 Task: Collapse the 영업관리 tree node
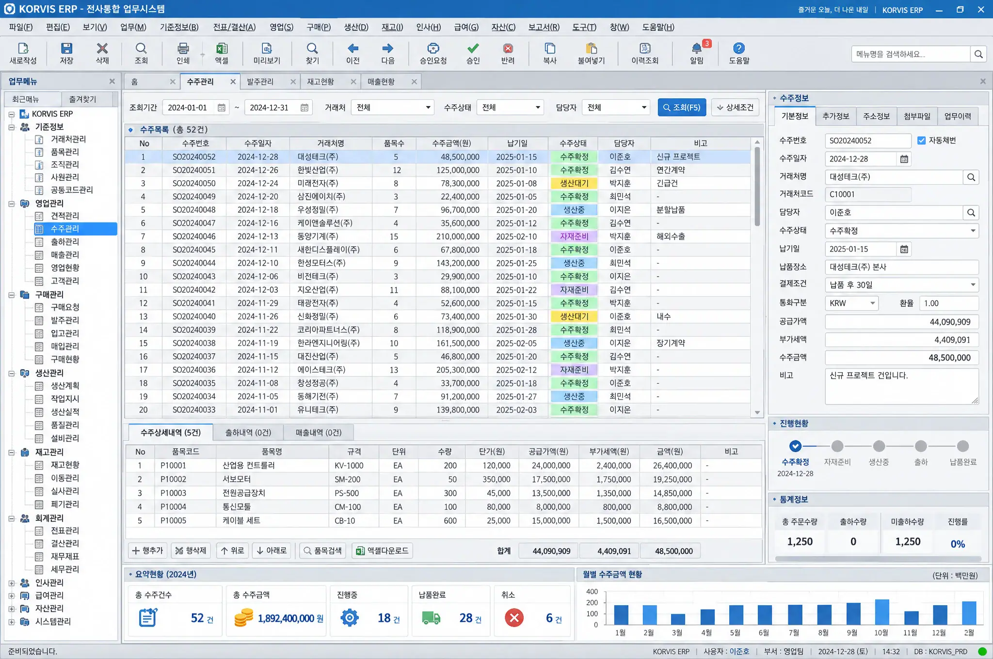click(12, 204)
